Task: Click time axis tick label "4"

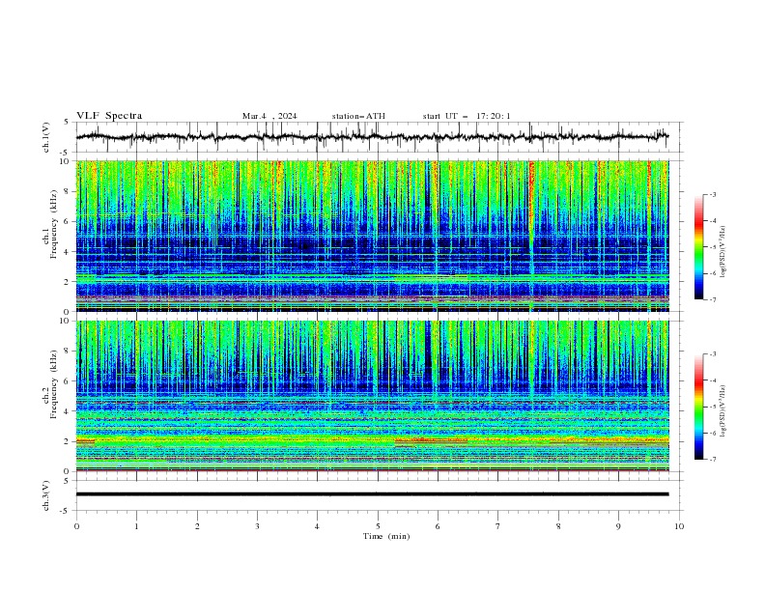Action: [318, 526]
